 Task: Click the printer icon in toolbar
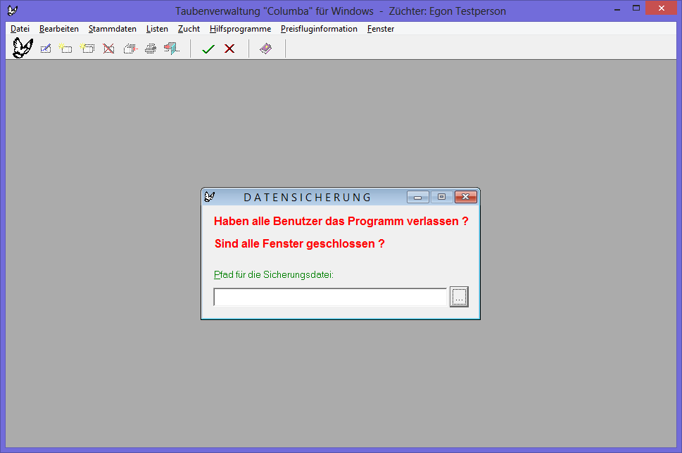(151, 49)
